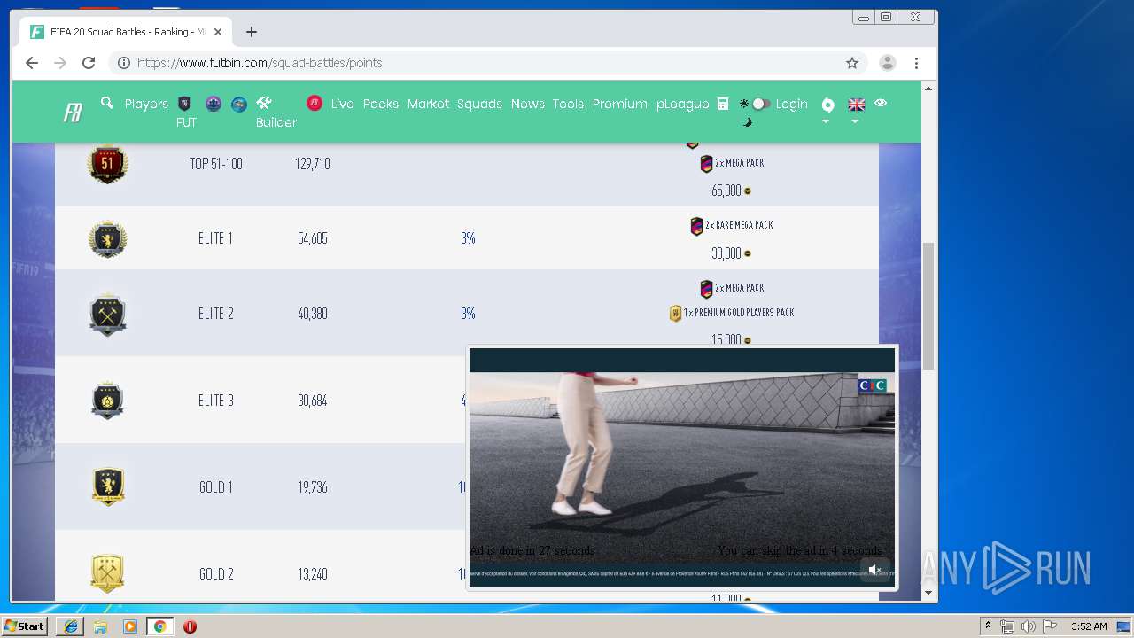Toggle the eye visibility icon in navbar

tap(881, 103)
